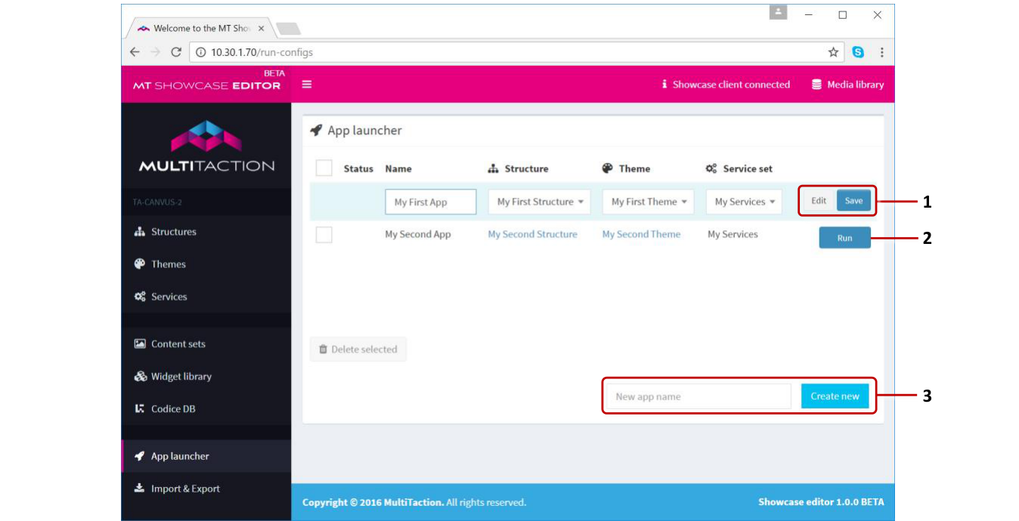Open Chrome's three-dot menu

click(x=881, y=52)
